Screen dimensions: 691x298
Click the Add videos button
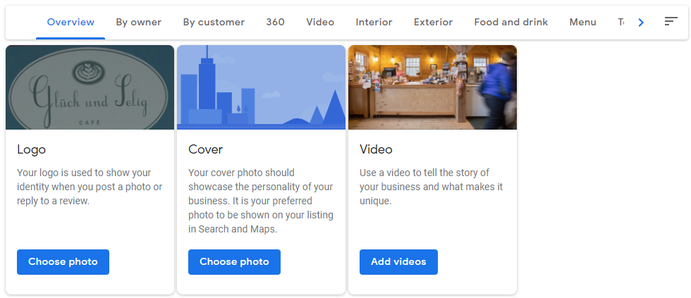click(x=398, y=262)
